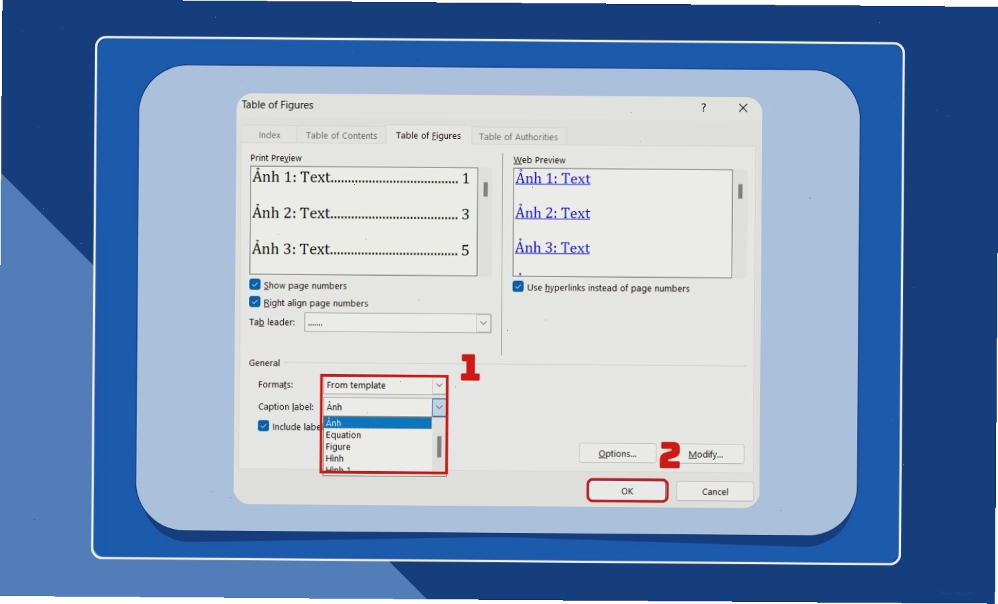This screenshot has width=998, height=604.
Task: Choose Figure from caption label list
Action: pos(377,447)
